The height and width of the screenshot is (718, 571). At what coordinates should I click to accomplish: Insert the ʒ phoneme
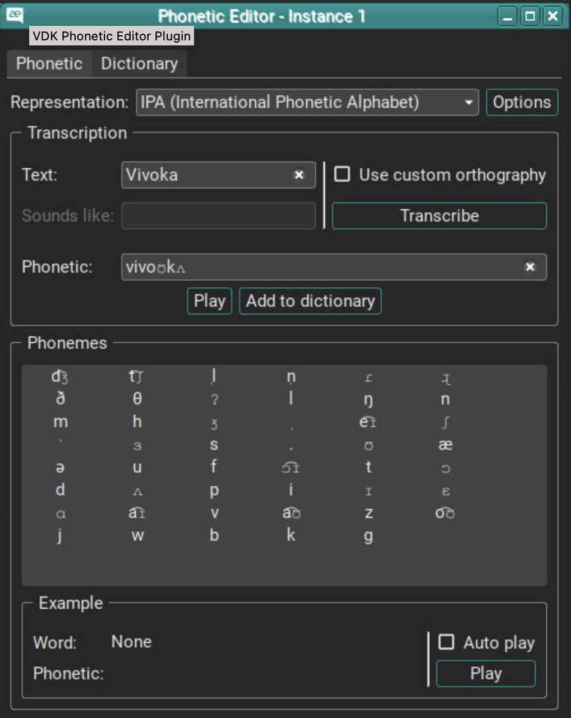(x=214, y=425)
